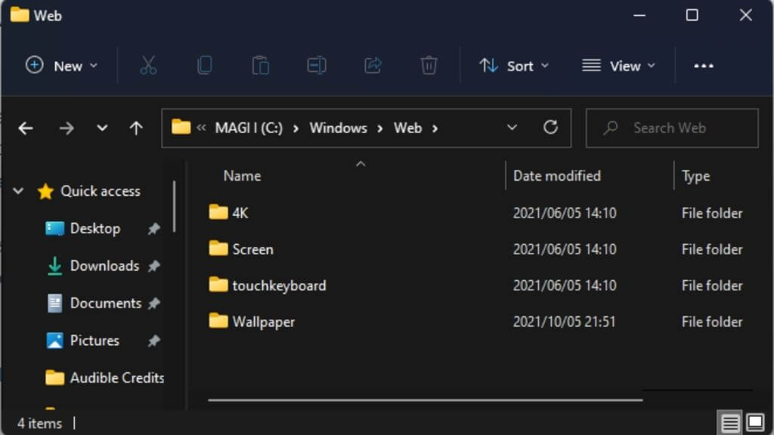This screenshot has height=435, width=774.
Task: Switch to details view layout toggle
Action: (730, 423)
